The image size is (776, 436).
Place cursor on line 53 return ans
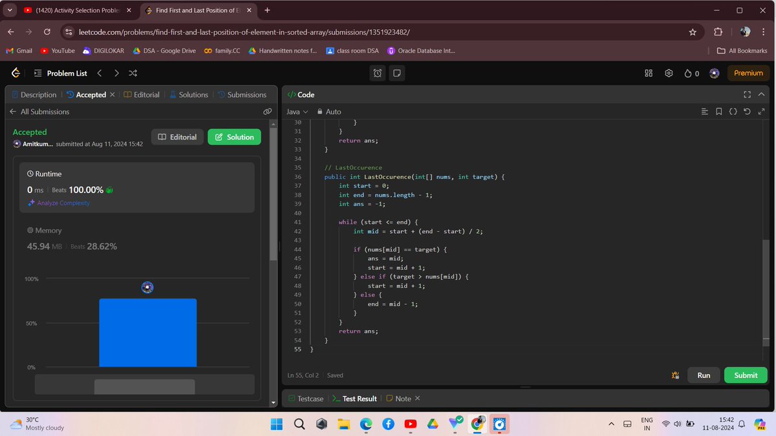pyautogui.click(x=358, y=331)
